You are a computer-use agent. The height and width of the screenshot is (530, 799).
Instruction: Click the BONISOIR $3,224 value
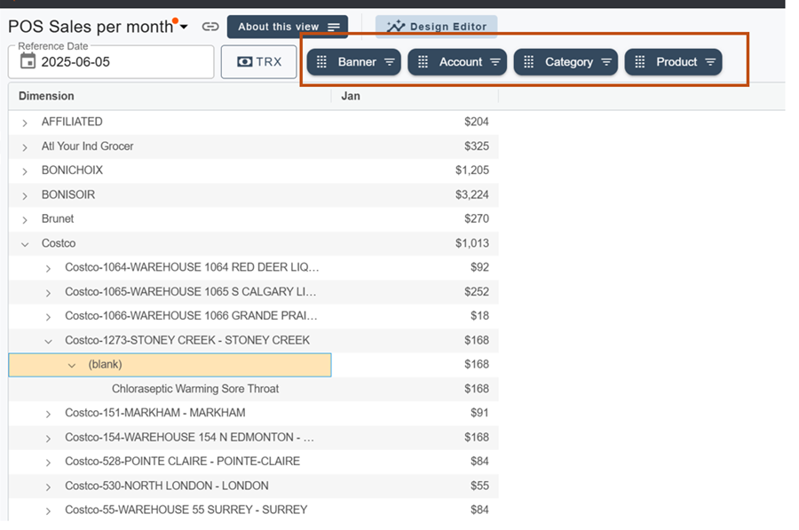point(472,194)
